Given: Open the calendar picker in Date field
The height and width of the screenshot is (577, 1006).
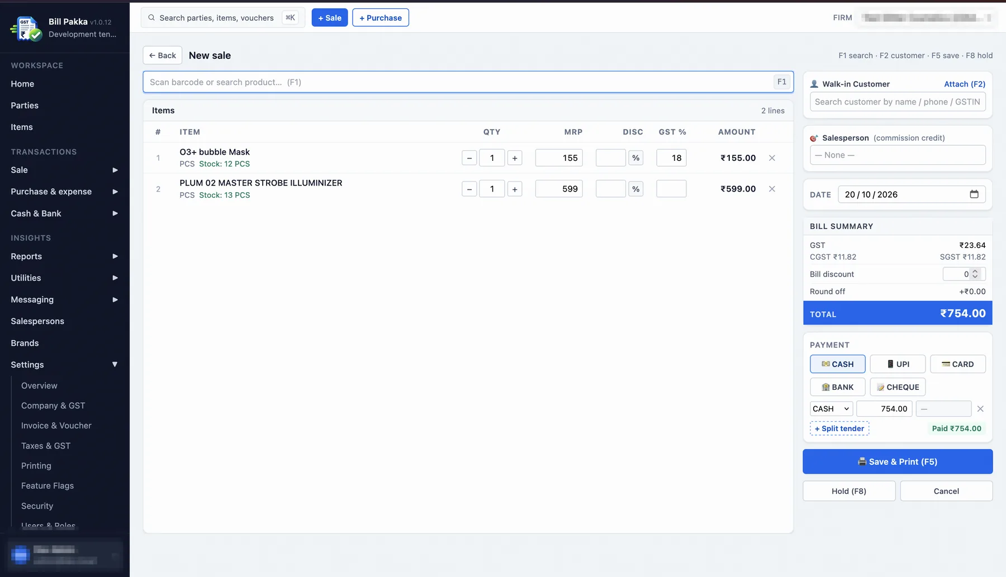Looking at the screenshot, I should tap(974, 194).
